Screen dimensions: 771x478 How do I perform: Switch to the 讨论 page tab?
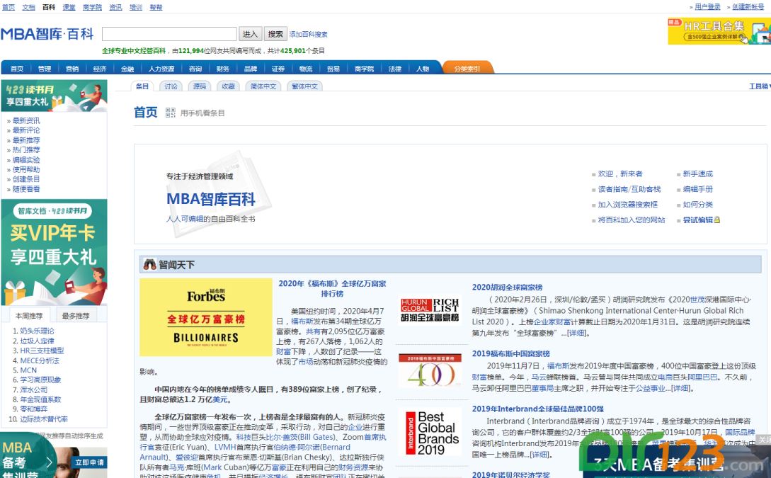click(171, 86)
